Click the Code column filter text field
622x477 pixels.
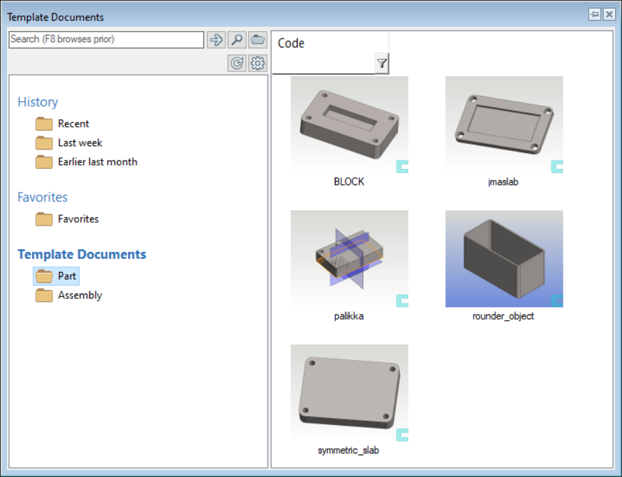coord(323,64)
